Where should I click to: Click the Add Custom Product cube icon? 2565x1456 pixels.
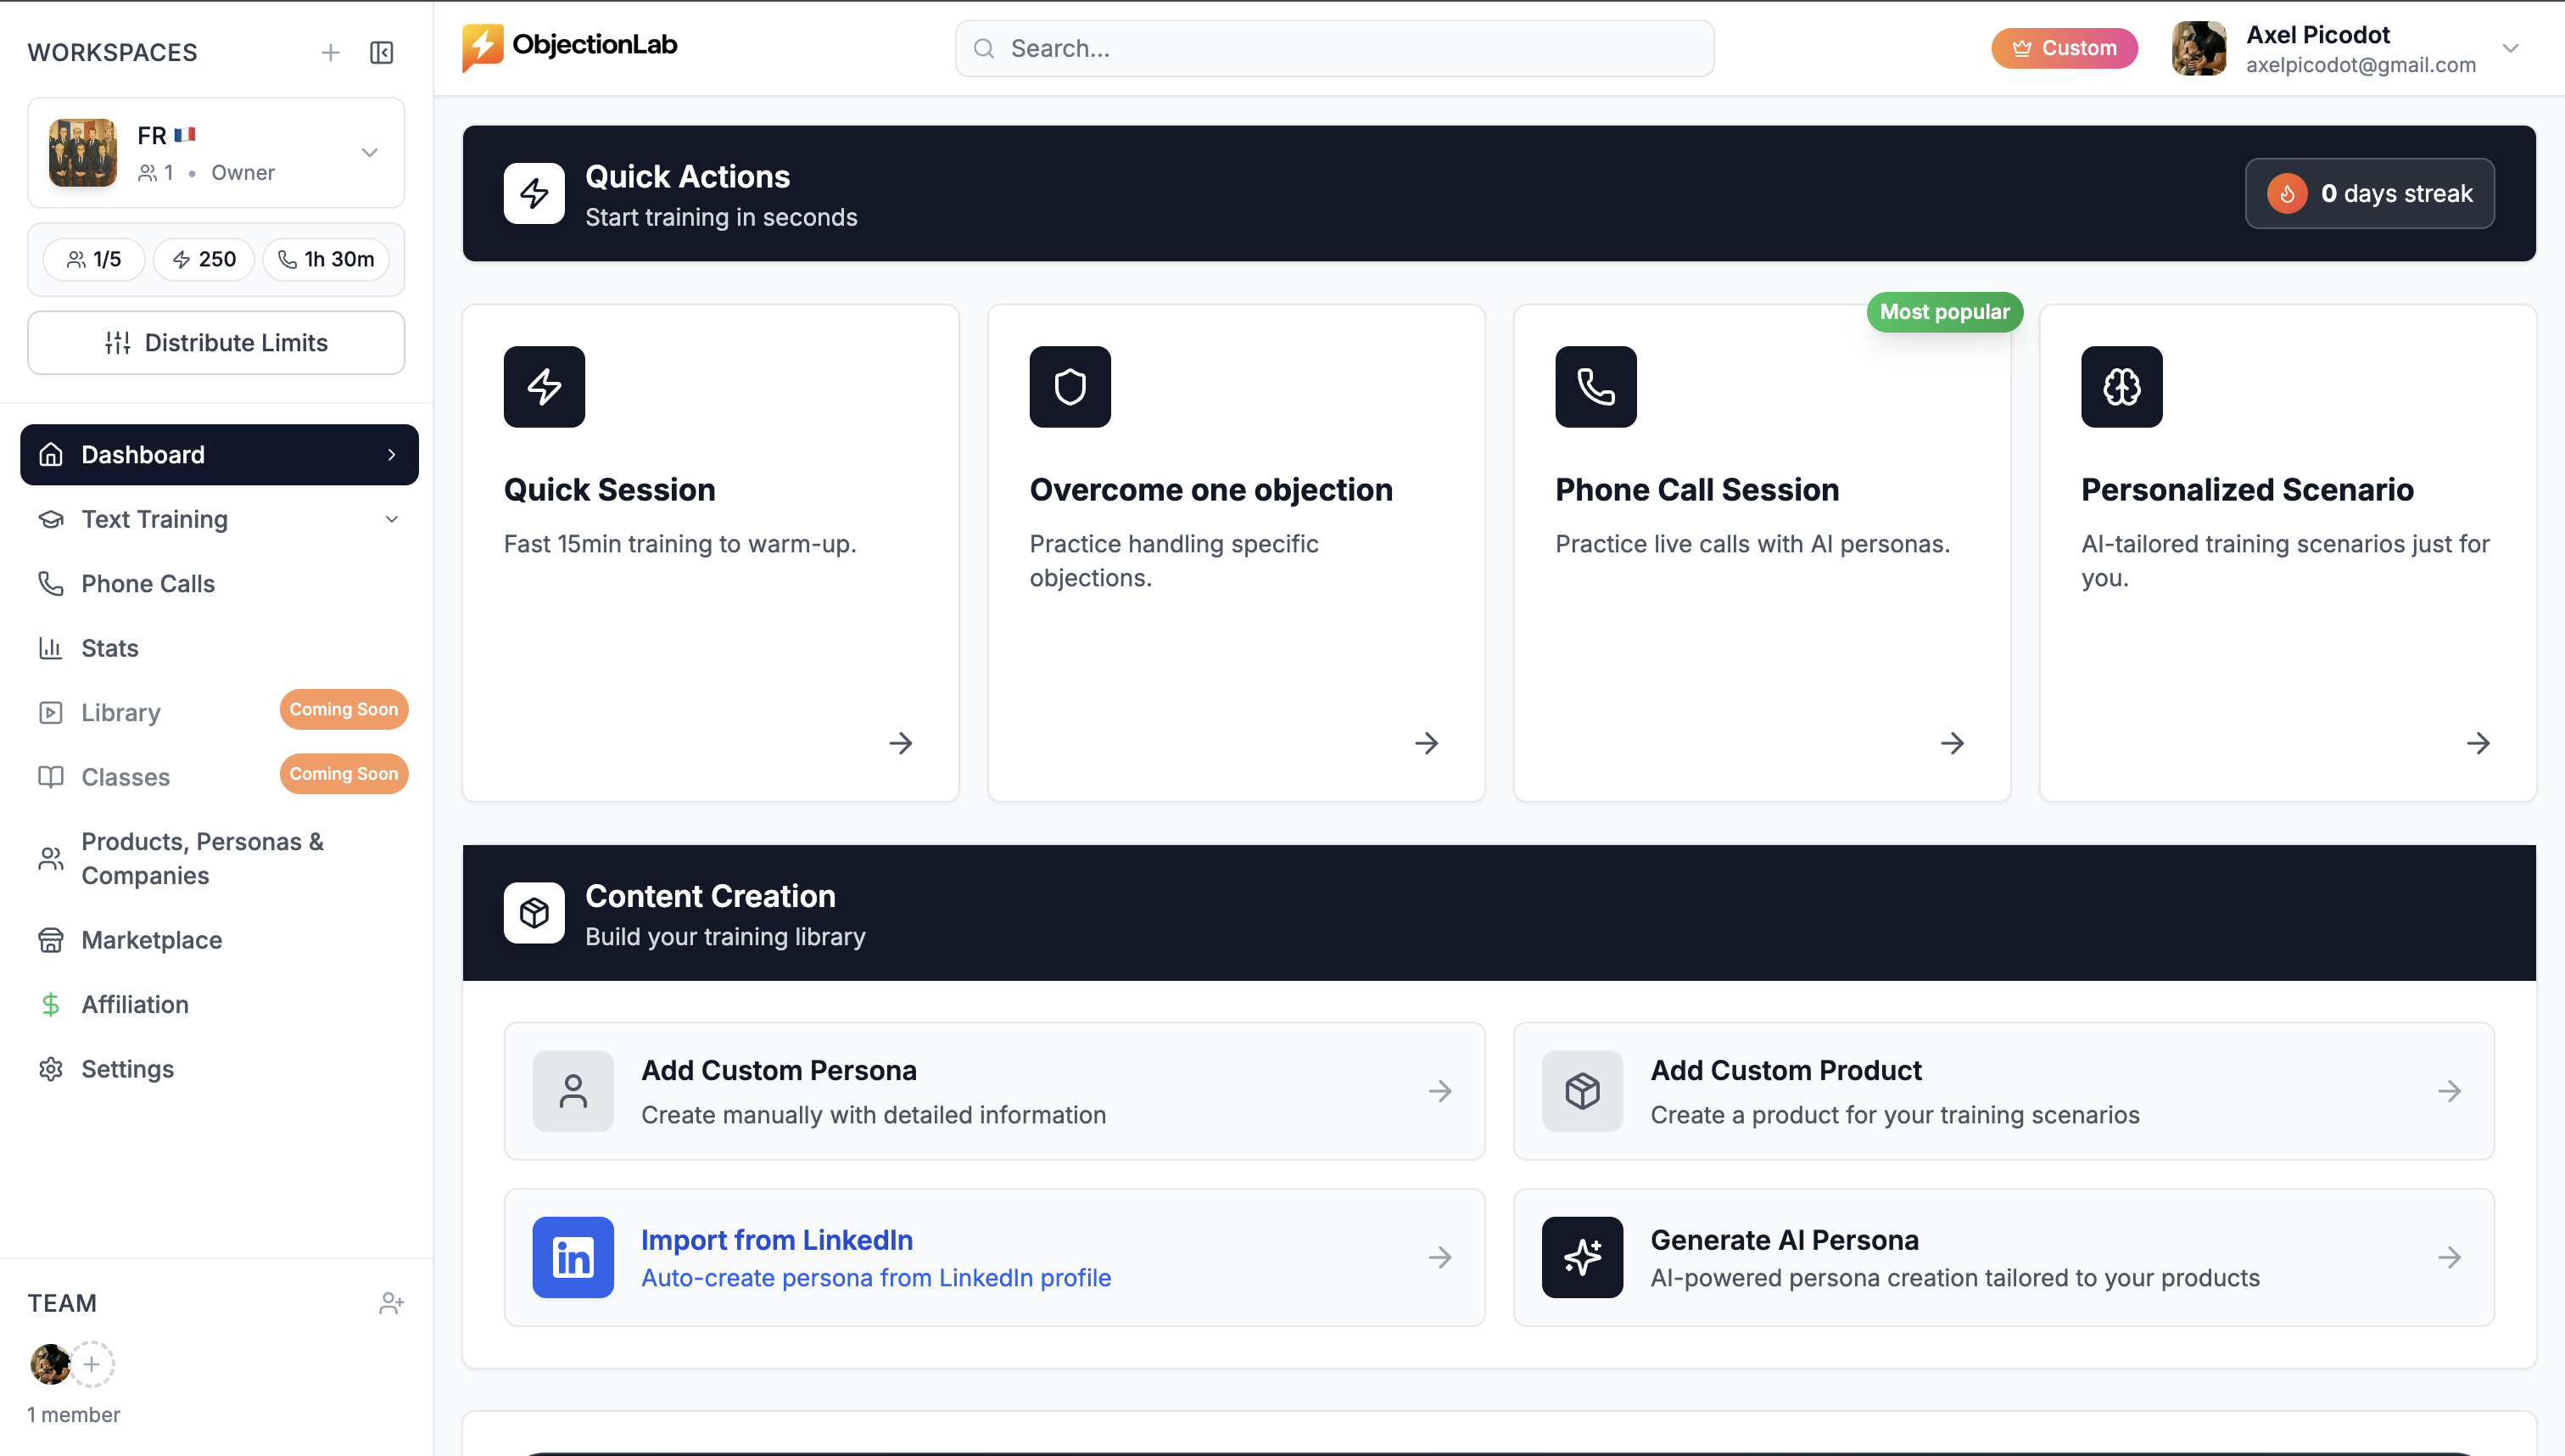click(1581, 1090)
